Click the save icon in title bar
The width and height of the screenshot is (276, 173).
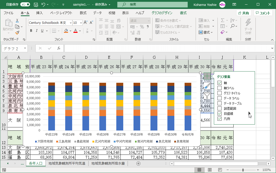coord(36,4)
